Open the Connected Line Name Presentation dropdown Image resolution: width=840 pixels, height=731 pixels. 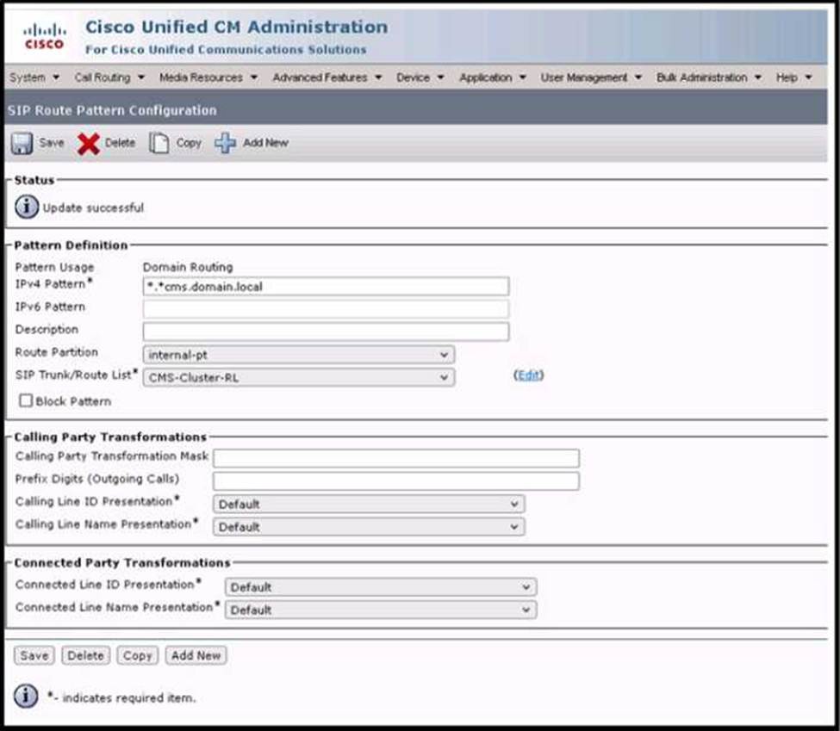(x=380, y=610)
